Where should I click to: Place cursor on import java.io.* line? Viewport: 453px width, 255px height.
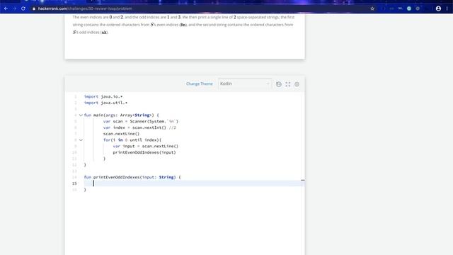[103, 96]
